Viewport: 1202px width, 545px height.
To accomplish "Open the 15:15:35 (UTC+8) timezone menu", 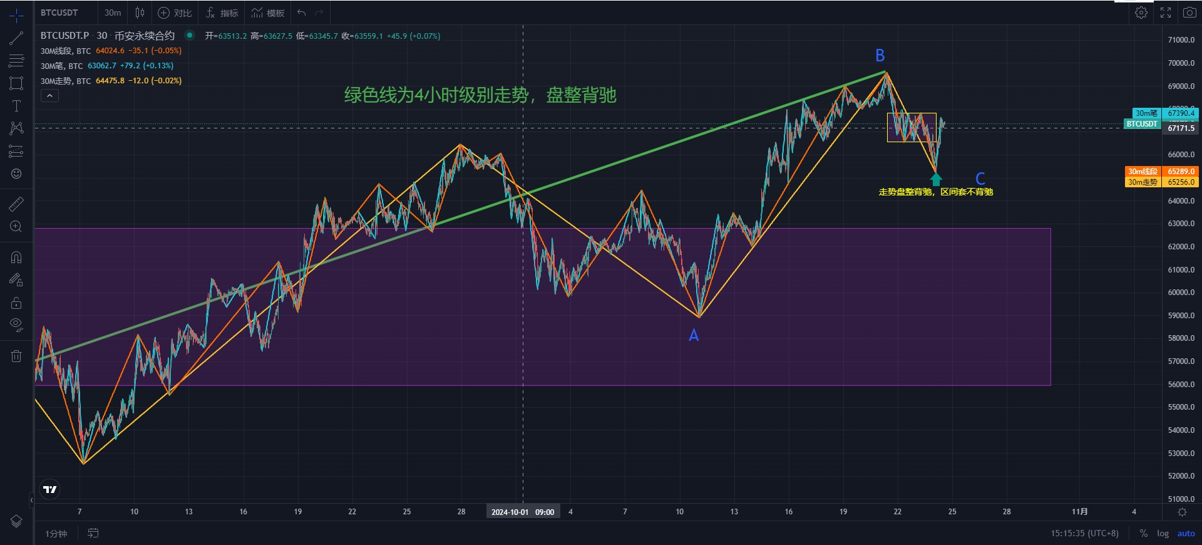I will pos(1084,534).
